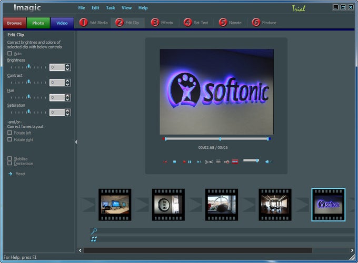
Task: Open the step 2 Edit Clip tab
Action: coord(127,23)
